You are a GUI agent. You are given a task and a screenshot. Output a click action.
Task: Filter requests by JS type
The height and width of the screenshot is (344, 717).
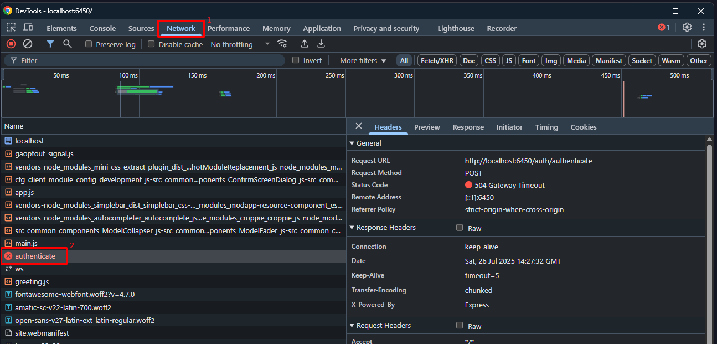tap(509, 60)
